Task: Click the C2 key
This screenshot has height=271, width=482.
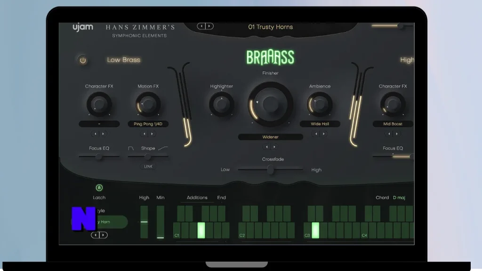Action: tap(242, 231)
